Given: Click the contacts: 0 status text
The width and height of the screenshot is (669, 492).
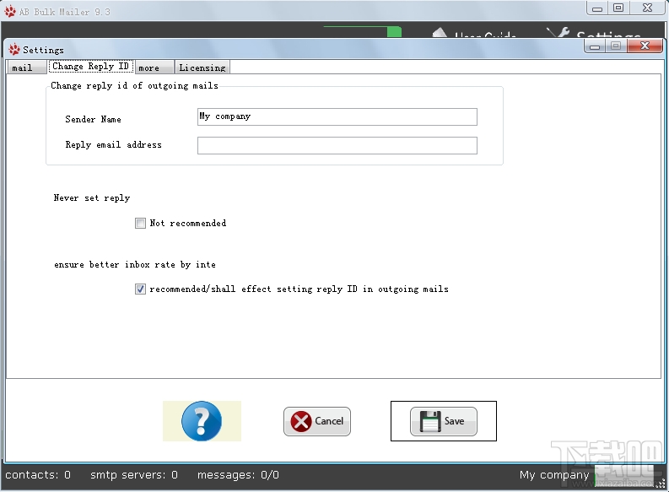Looking at the screenshot, I should (38, 475).
